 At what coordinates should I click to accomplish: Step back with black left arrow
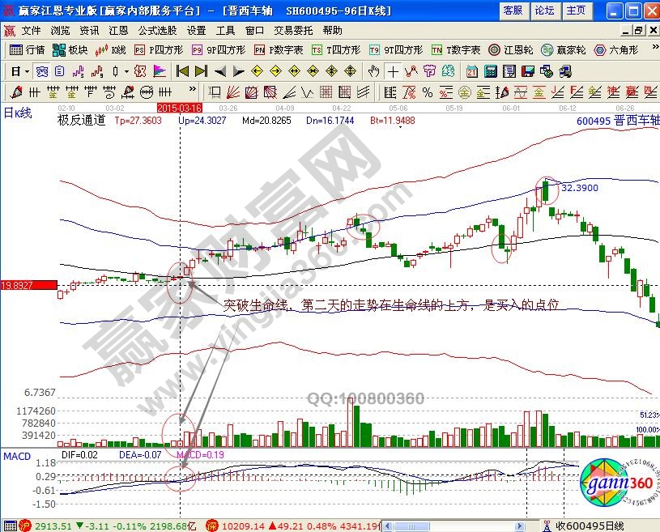pyautogui.click(x=220, y=71)
